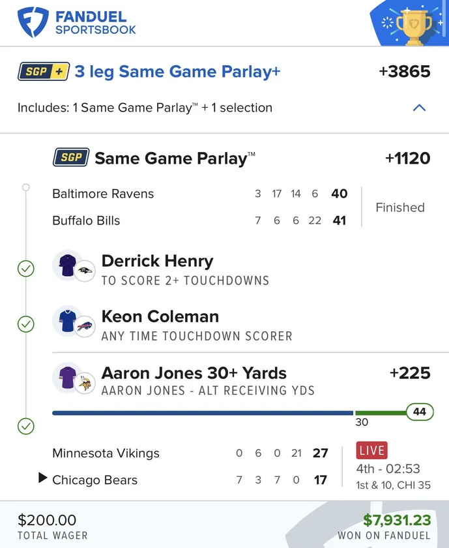Collapse the parlay details chevron

tap(419, 108)
